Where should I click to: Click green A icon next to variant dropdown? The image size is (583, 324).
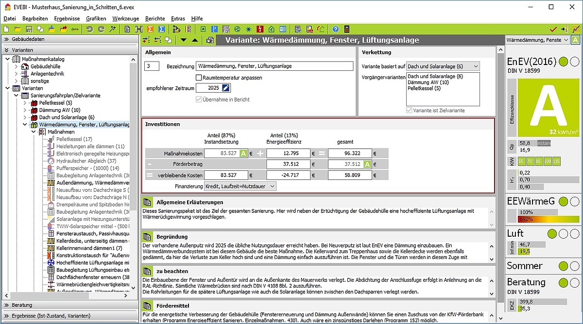576,40
